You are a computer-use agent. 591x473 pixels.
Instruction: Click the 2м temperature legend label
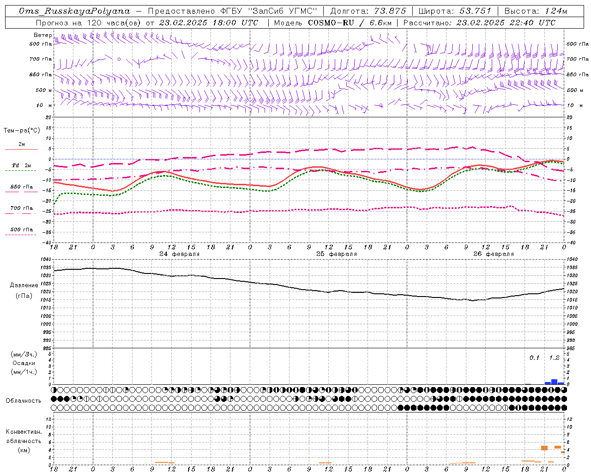pos(22,145)
